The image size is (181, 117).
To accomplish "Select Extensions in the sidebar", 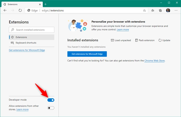I will coord(32,37).
